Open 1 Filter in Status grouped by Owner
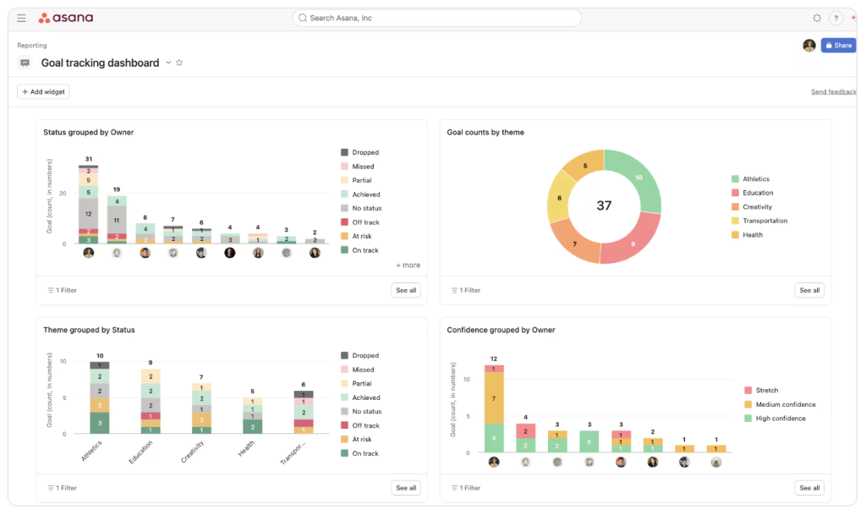 tap(62, 290)
